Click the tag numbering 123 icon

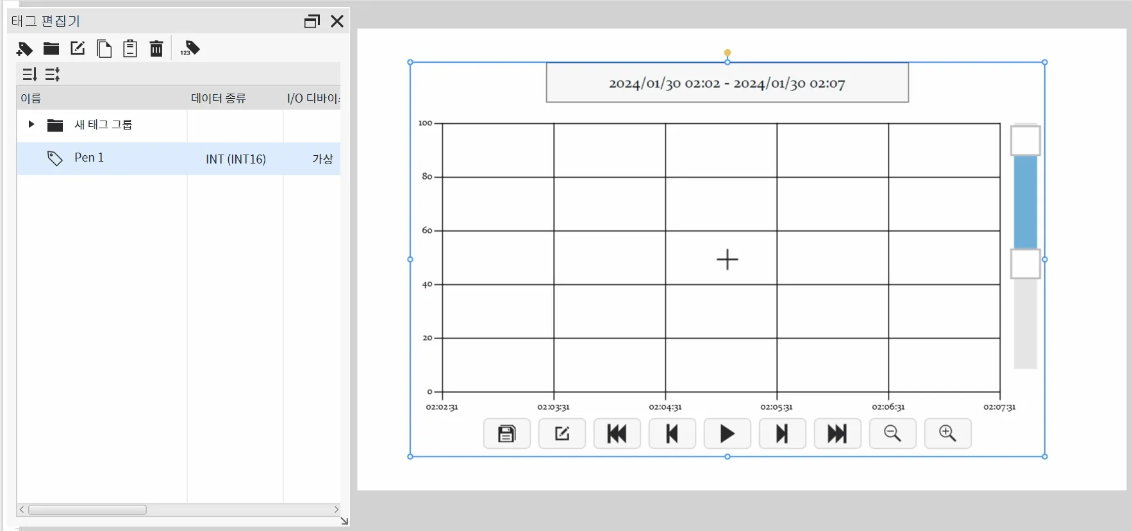pos(190,49)
